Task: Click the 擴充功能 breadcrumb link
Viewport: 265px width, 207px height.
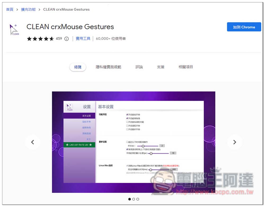Action: 28,9
